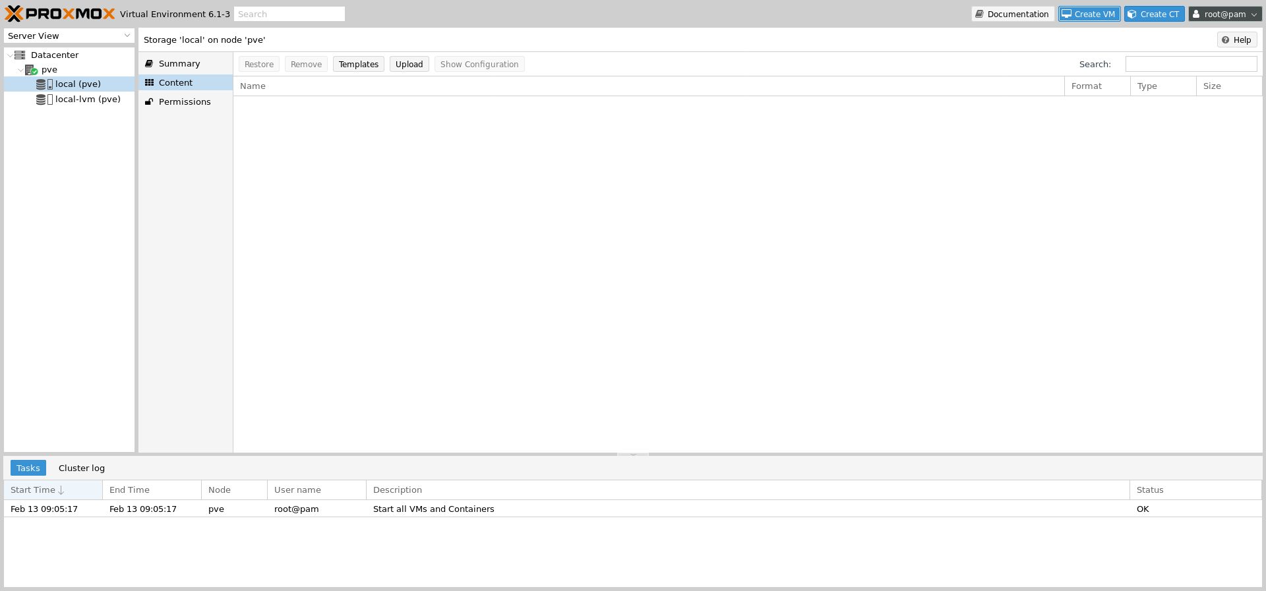Image resolution: width=1266 pixels, height=591 pixels.
Task: Click the pve node icon
Action: (x=31, y=70)
